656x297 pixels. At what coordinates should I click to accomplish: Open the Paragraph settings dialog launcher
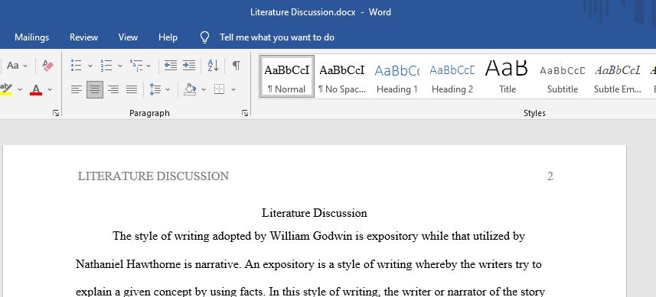point(245,113)
